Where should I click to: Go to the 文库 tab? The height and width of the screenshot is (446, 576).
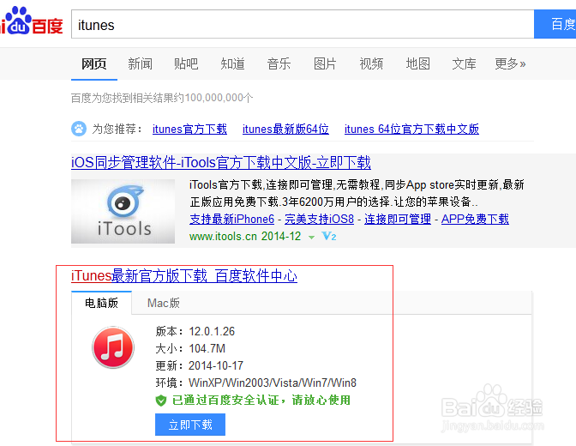[x=464, y=64]
